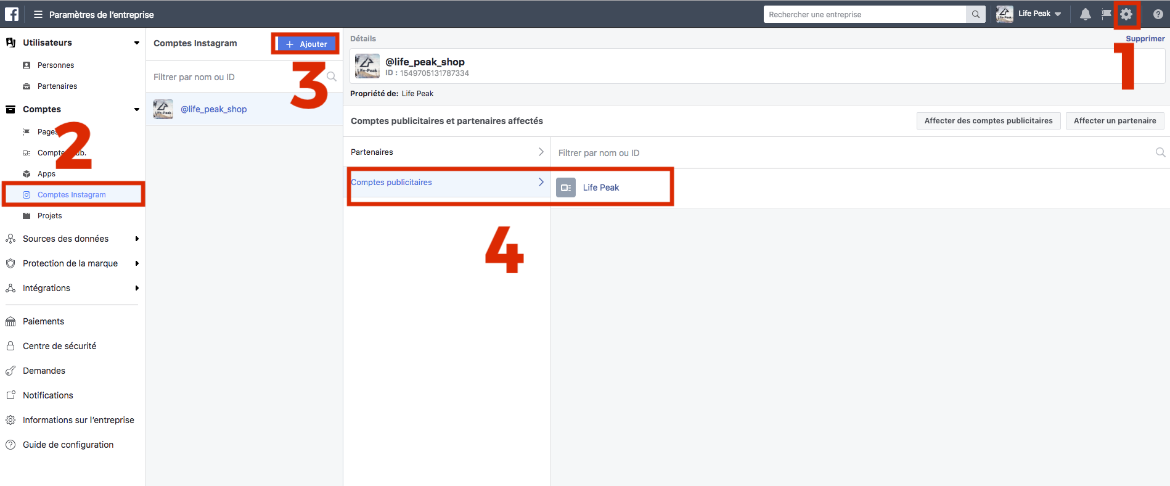Click the search magnifier button in top bar
1170x486 pixels.
pos(976,14)
